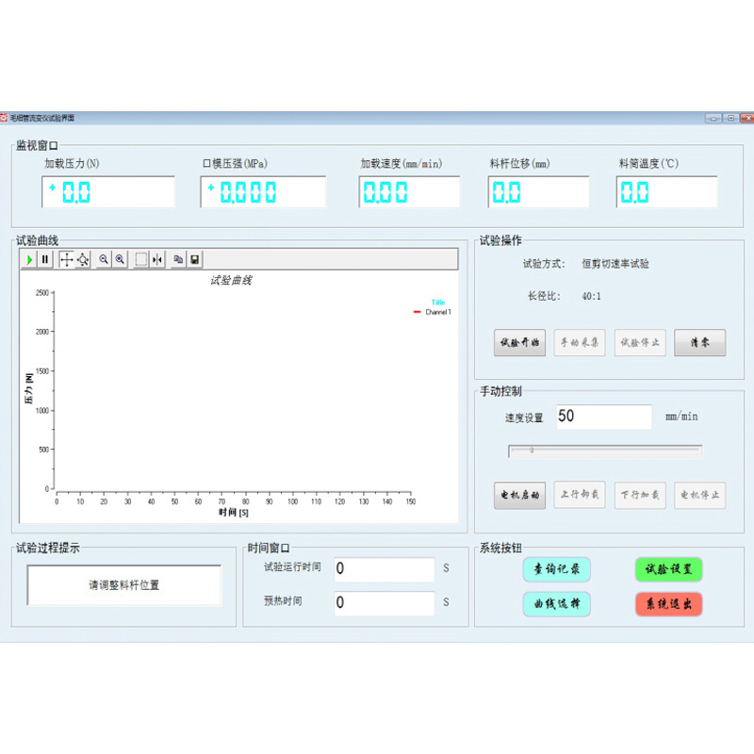Click the 压力 [N] axis label
Screen dimensions: 754x754
click(x=29, y=388)
